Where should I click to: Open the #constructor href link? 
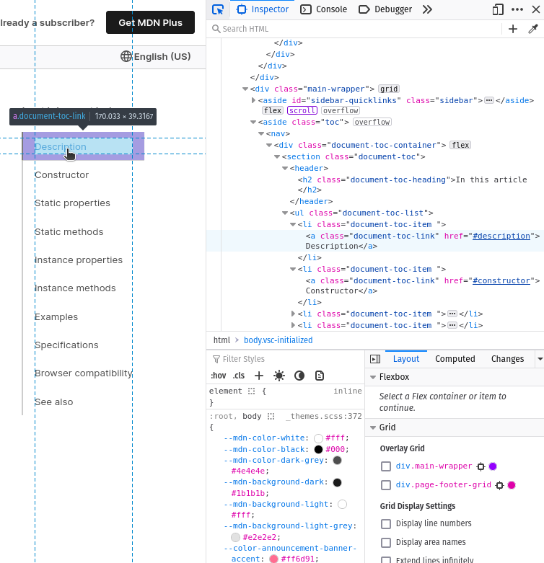pos(501,281)
